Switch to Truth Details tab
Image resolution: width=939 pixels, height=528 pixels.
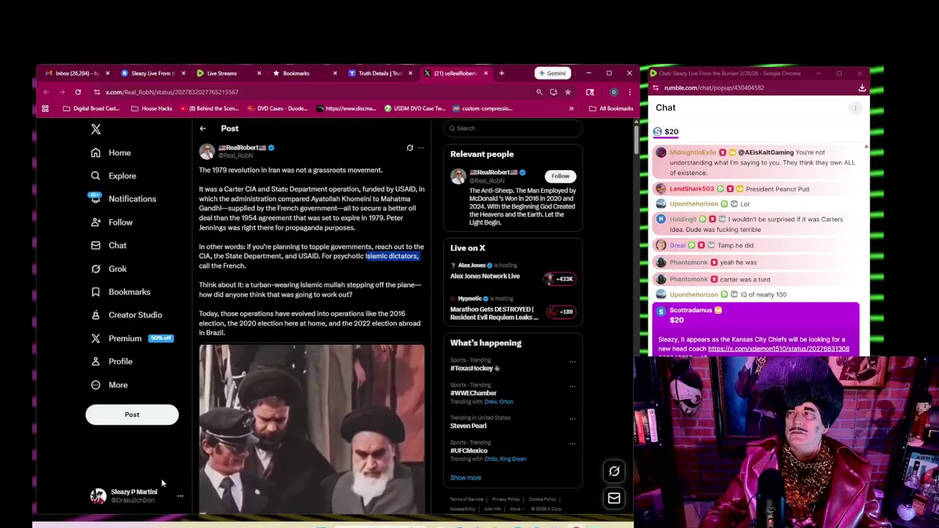coord(380,73)
